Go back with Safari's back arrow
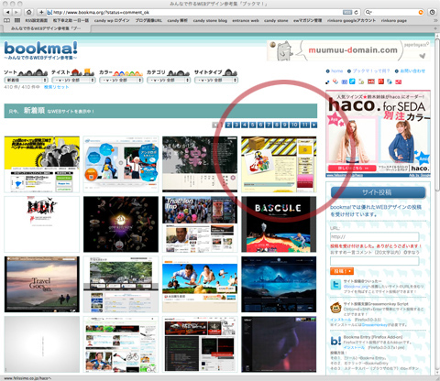Viewport: 440px width, 381px height. coord(7,12)
